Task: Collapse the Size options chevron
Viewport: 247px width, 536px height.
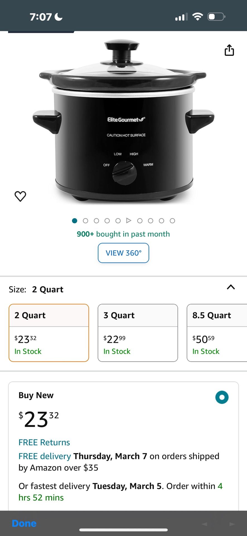Action: tap(231, 287)
